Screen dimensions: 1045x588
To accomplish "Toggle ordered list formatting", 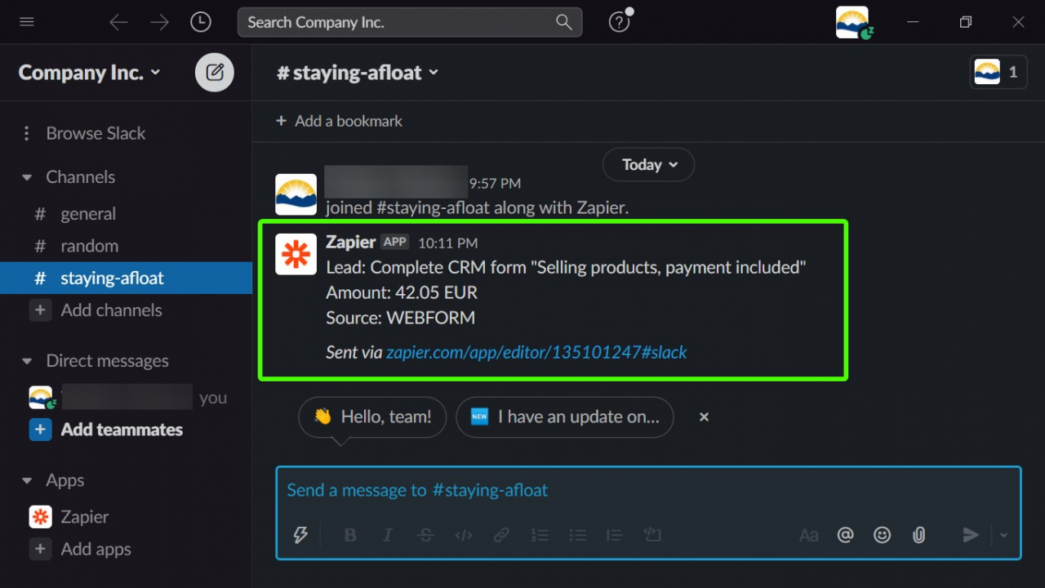I will [540, 535].
